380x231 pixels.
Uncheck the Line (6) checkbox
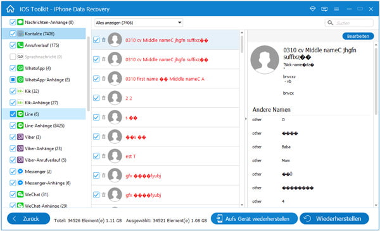(13, 114)
